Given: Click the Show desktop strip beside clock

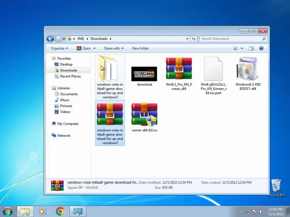Looking at the screenshot, I should [x=288, y=211].
